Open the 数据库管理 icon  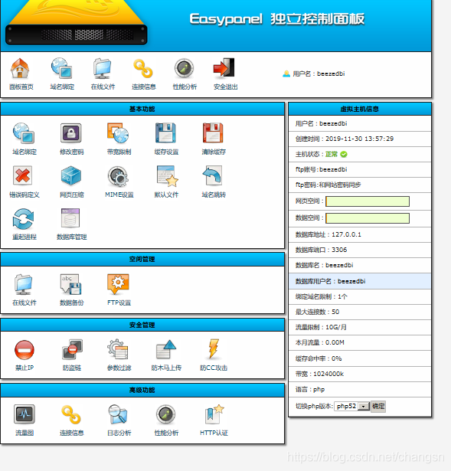[70, 218]
